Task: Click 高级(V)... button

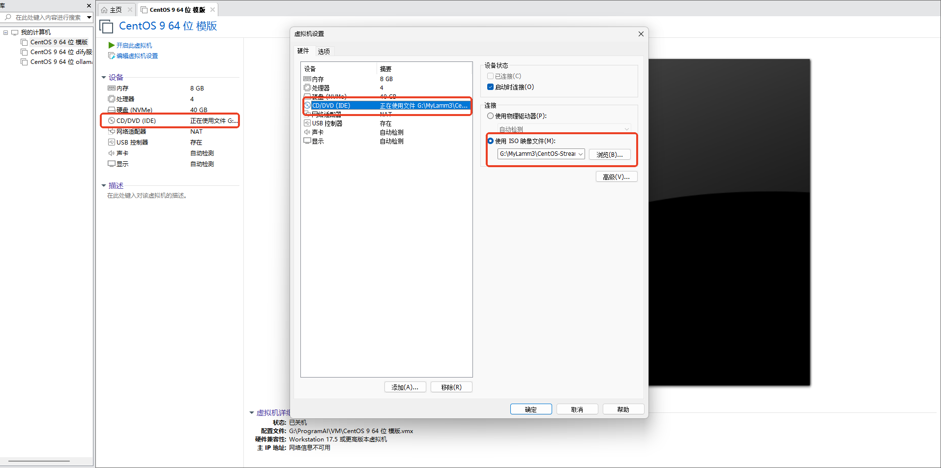Action: click(x=617, y=176)
